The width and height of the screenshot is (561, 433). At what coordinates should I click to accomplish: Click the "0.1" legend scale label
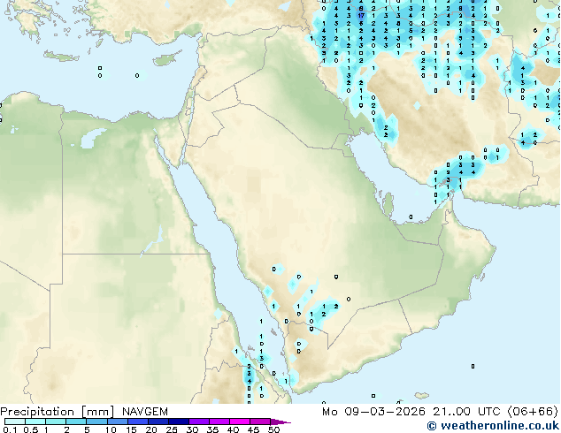10,429
